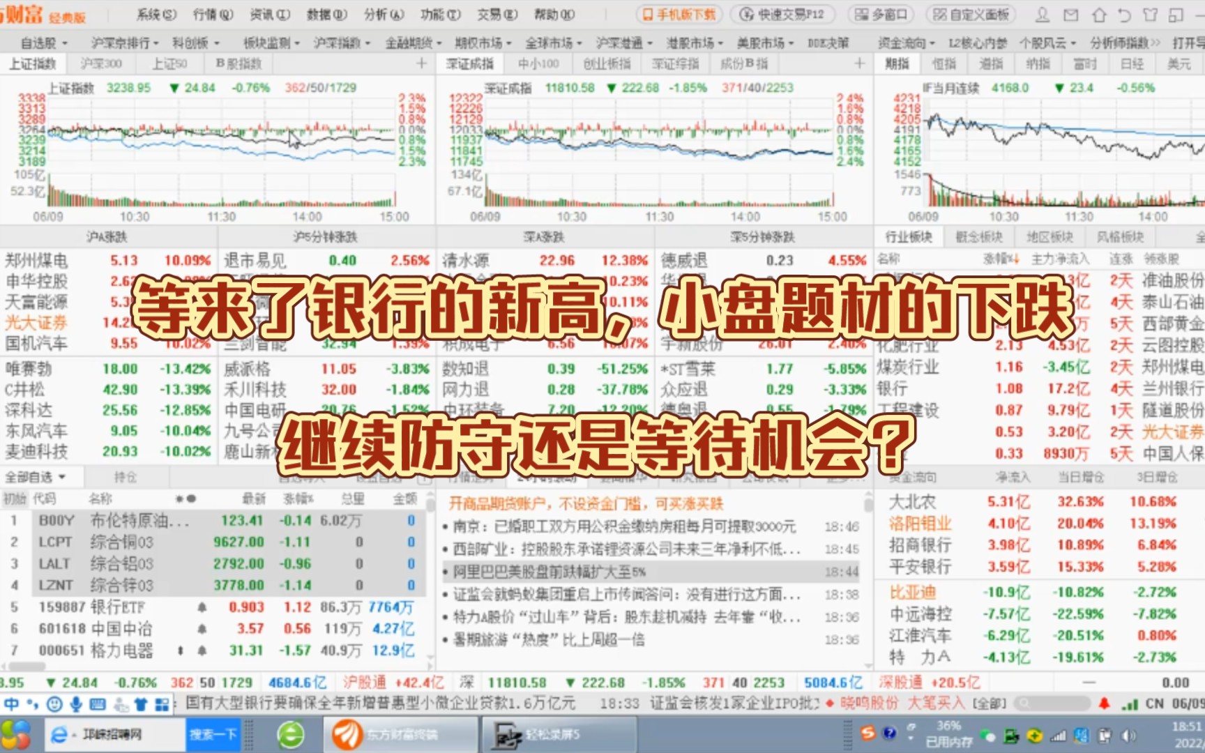Expand the 美股市场 dropdown
Screen dimensions: 1205x753
click(765, 43)
